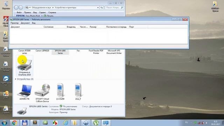Open the Вид menu in Devices window
The image size is (224, 126).
35,13
